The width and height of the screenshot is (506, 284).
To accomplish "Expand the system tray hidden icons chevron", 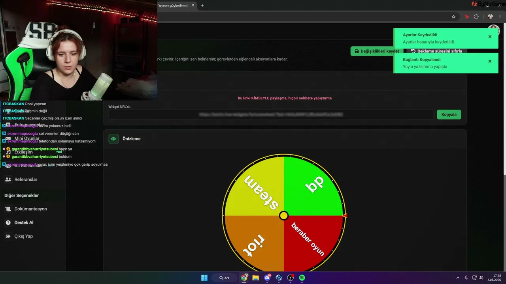I will coord(458,278).
